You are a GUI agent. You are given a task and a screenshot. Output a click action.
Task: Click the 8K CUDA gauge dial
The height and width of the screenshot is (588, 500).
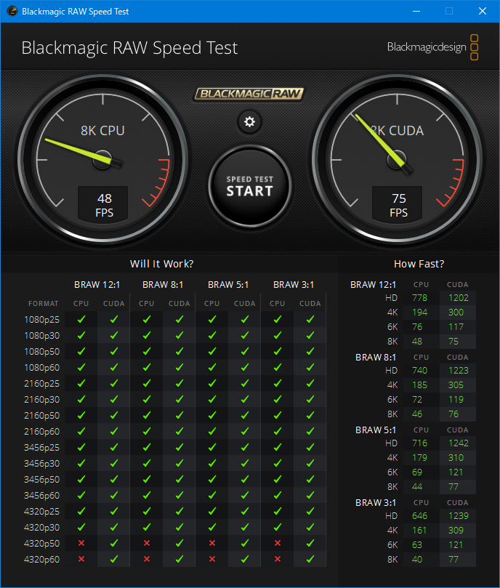pos(397,160)
